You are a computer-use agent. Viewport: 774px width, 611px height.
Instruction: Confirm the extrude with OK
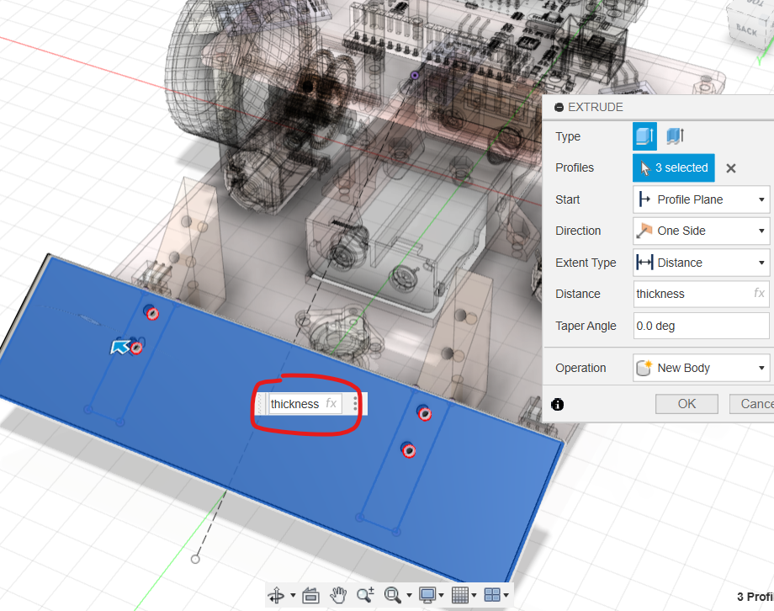pos(687,404)
